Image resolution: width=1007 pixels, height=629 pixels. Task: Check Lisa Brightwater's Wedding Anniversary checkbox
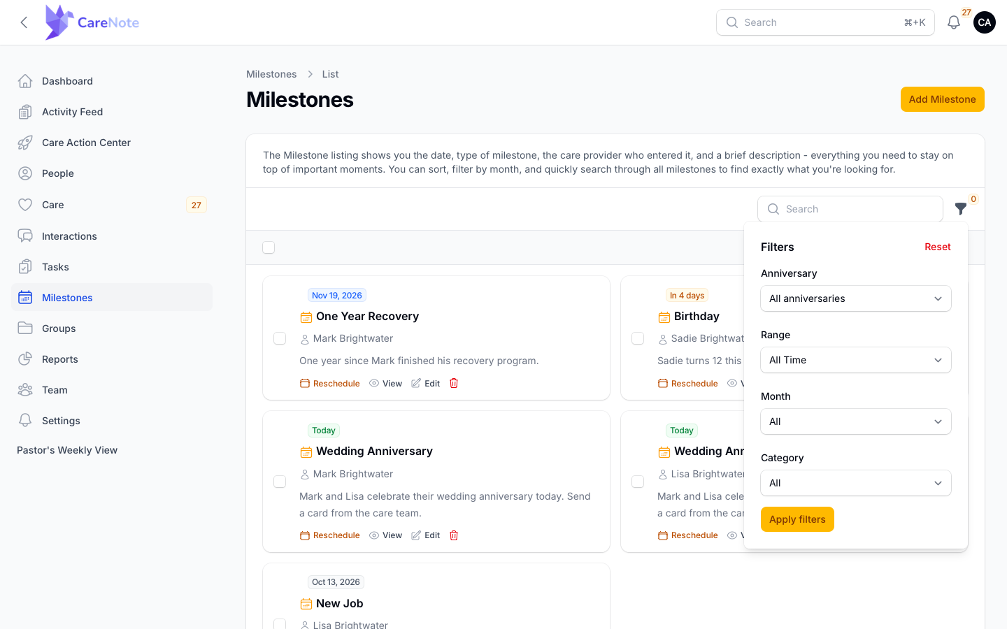pyautogui.click(x=638, y=482)
